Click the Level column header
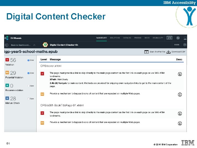197x148 pixels. tap(44, 59)
